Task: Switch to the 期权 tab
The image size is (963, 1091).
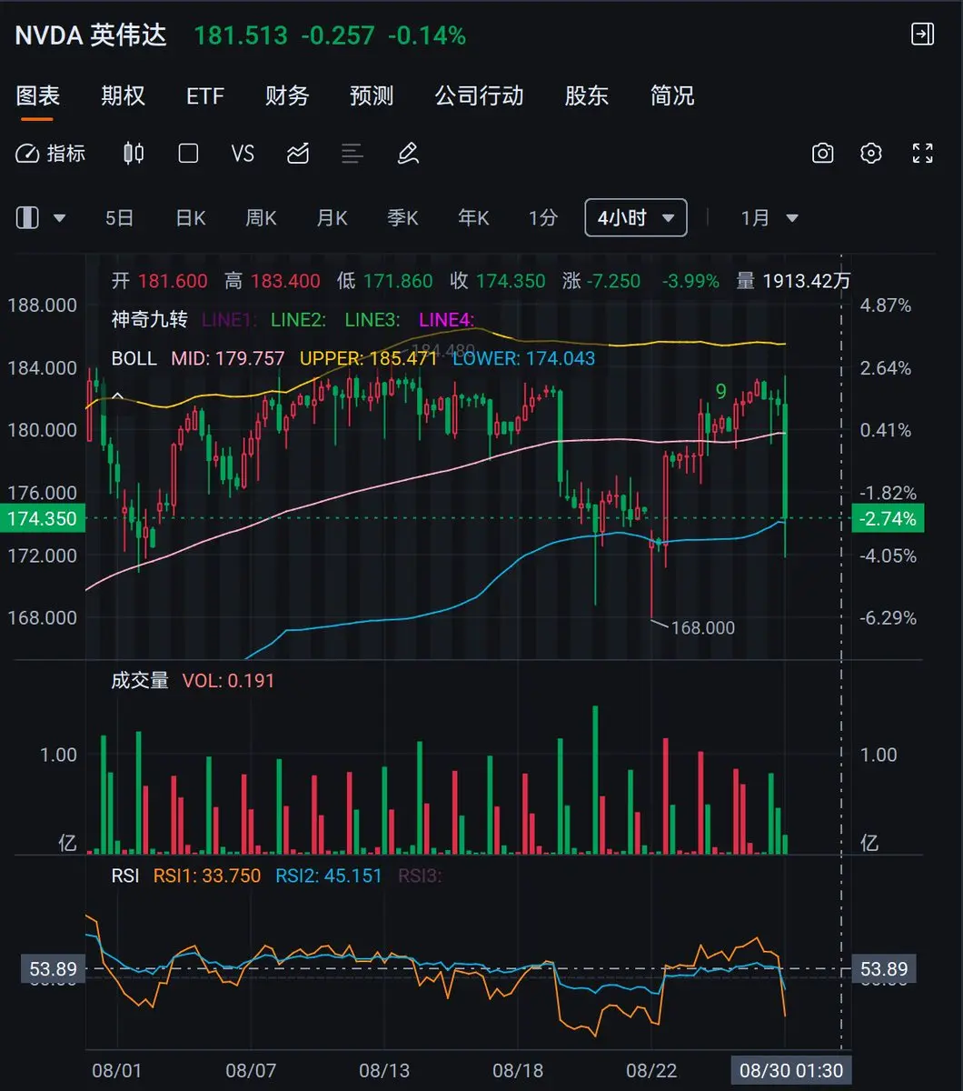Action: point(123,95)
